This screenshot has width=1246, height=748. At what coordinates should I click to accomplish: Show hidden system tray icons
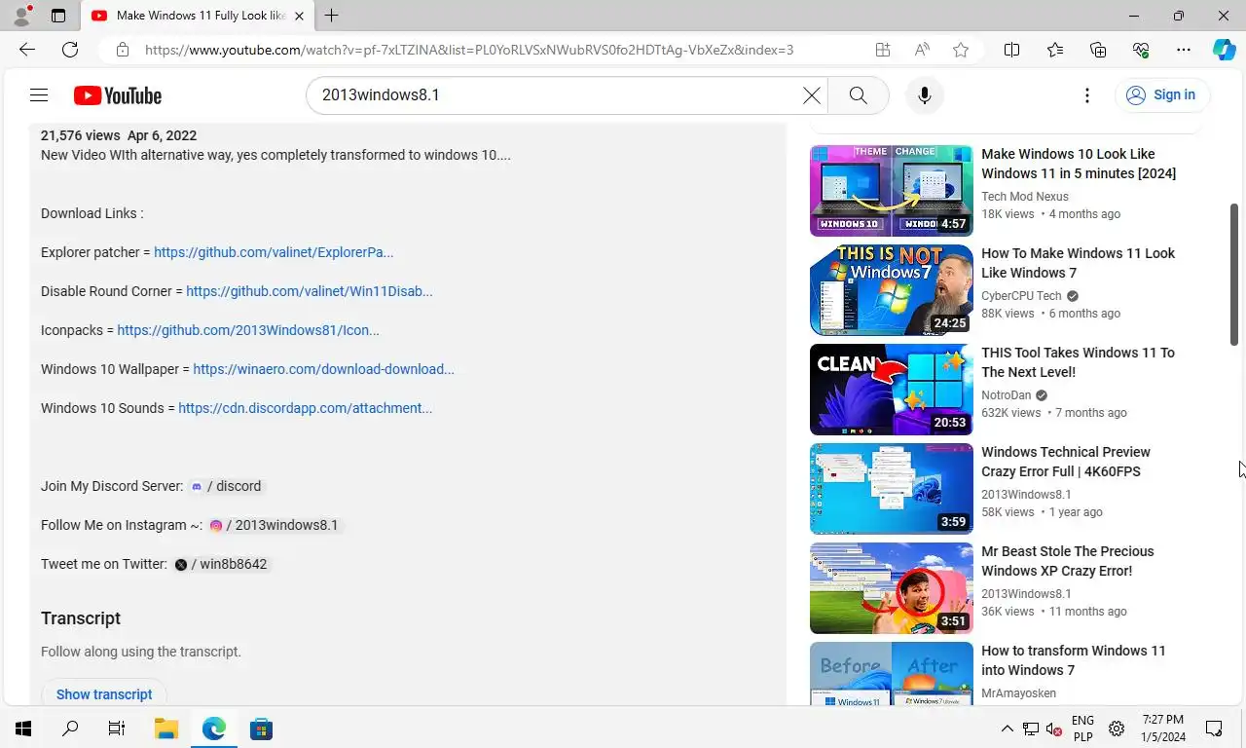click(1008, 729)
